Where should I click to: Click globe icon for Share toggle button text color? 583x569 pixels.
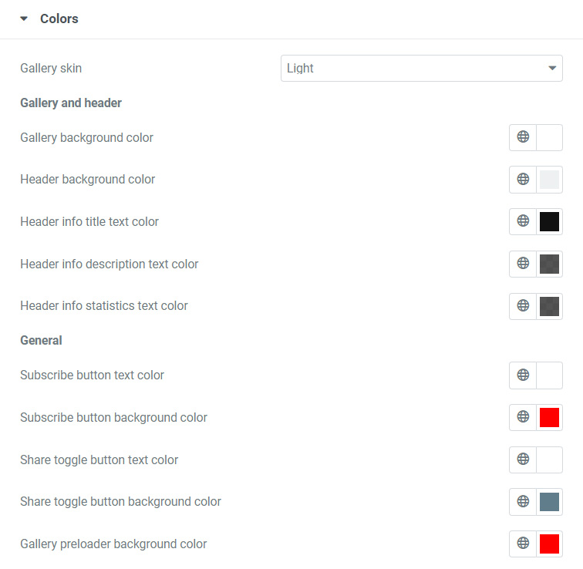(x=523, y=460)
